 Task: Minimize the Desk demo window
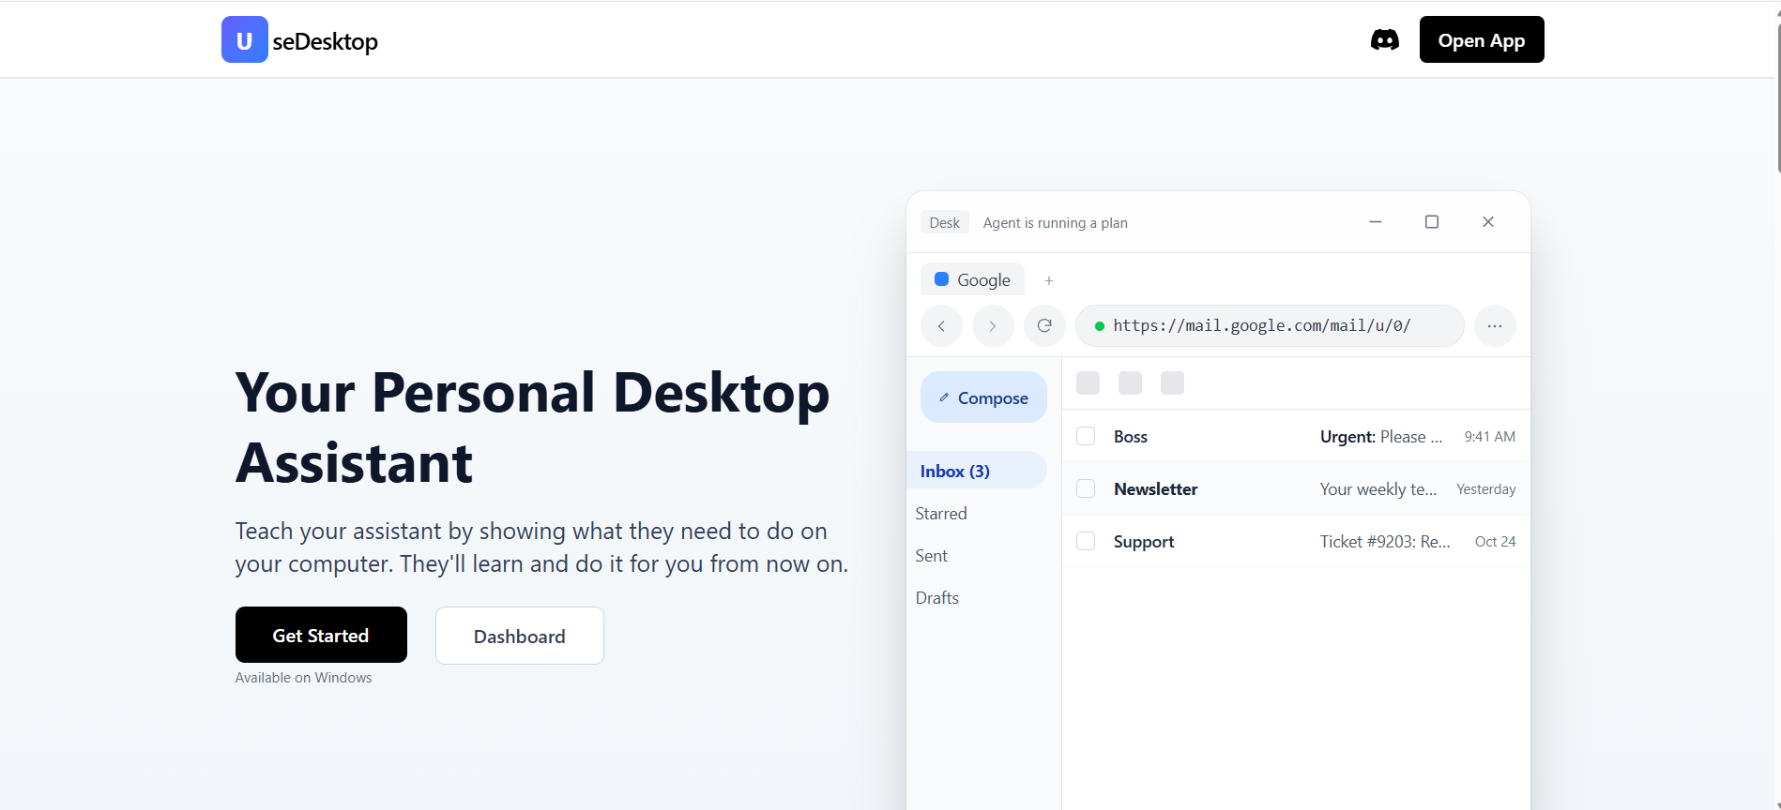pos(1376,221)
